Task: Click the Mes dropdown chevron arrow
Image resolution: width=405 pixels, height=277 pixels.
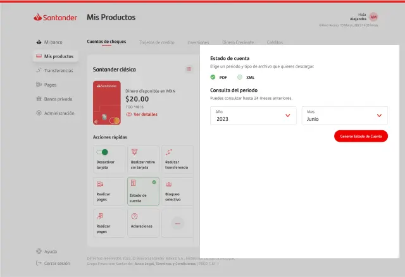Action: tap(379, 115)
